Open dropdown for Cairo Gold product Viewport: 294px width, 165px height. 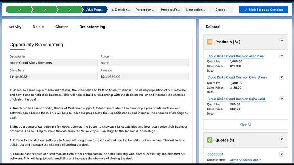(x=281, y=99)
